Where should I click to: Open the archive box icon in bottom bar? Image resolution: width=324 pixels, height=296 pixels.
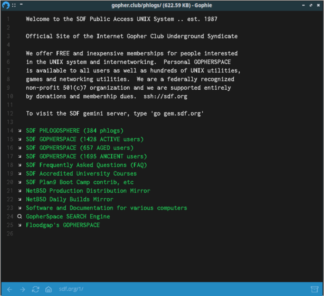pyautogui.click(x=314, y=289)
